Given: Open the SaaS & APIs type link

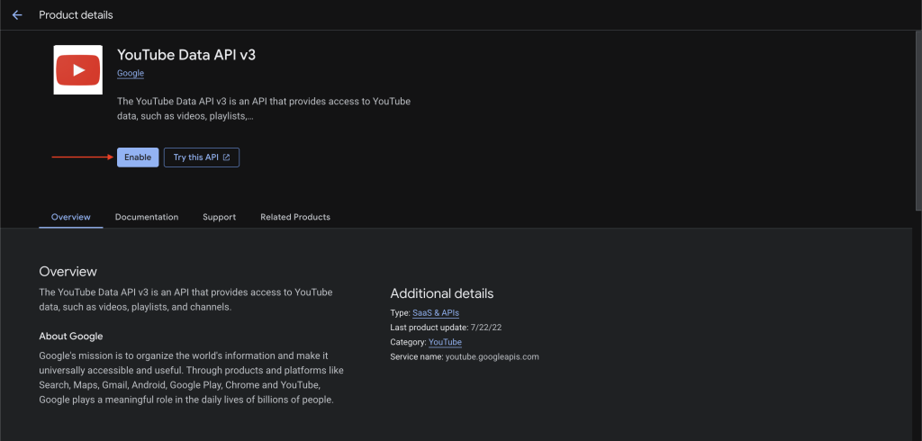Looking at the screenshot, I should tap(436, 312).
